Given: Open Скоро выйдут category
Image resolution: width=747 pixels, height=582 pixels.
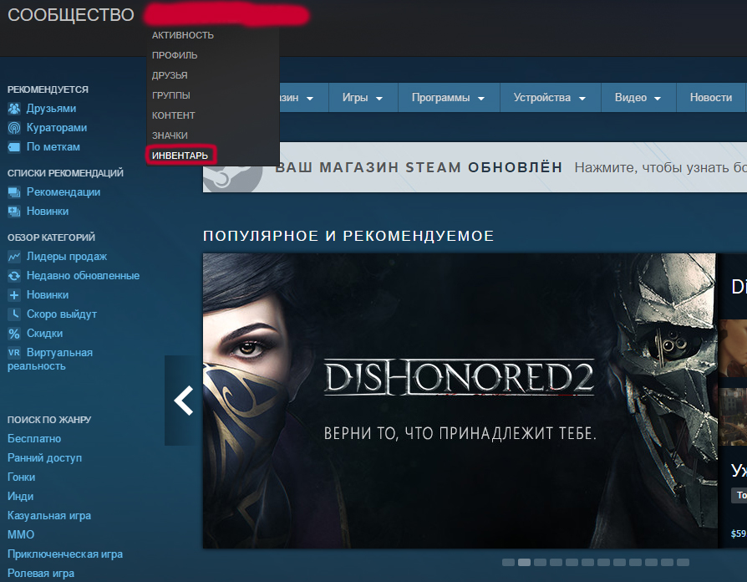Looking at the screenshot, I should coord(62,314).
